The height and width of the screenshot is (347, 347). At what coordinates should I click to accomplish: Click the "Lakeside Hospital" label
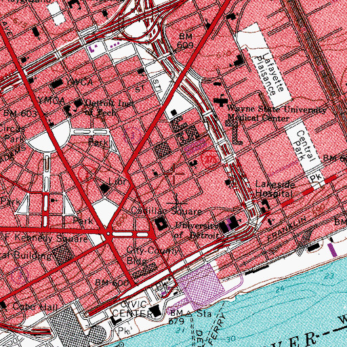pyautogui.click(x=275, y=189)
